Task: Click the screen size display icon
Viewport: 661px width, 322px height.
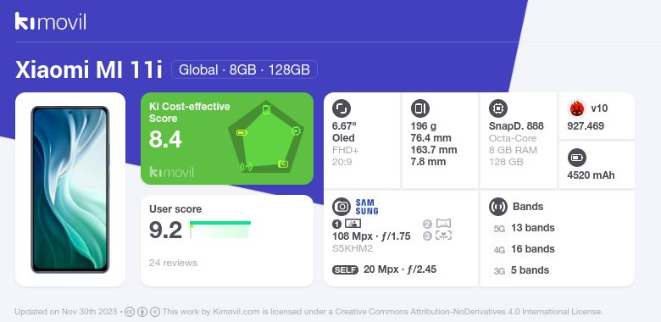Action: tap(342, 108)
